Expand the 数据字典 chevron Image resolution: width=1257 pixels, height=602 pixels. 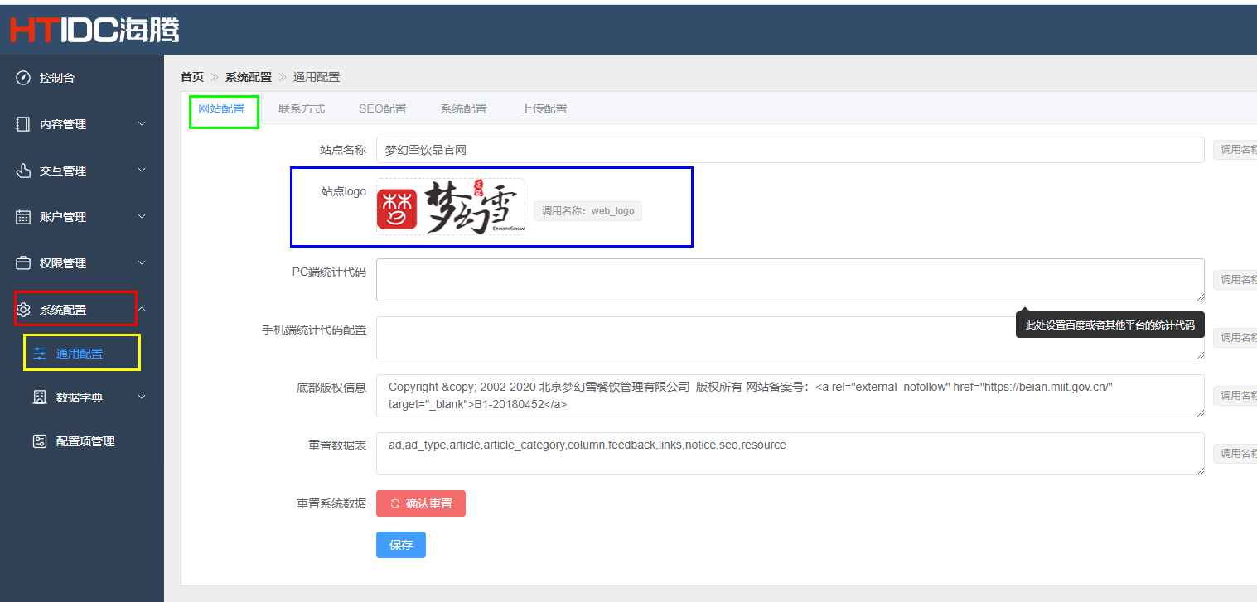[142, 397]
